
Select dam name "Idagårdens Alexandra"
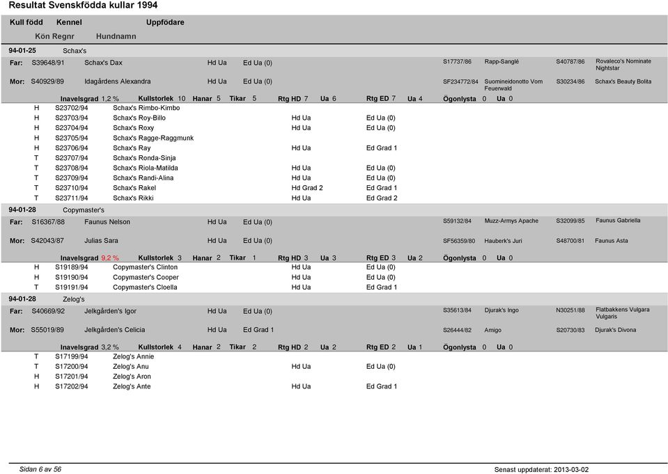point(118,81)
